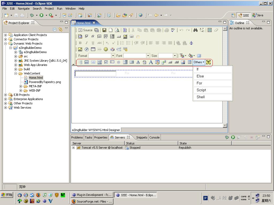The width and height of the screenshot is (274, 205).
Task: Start the server with the green play icon in Servers view
Action: (x=233, y=137)
